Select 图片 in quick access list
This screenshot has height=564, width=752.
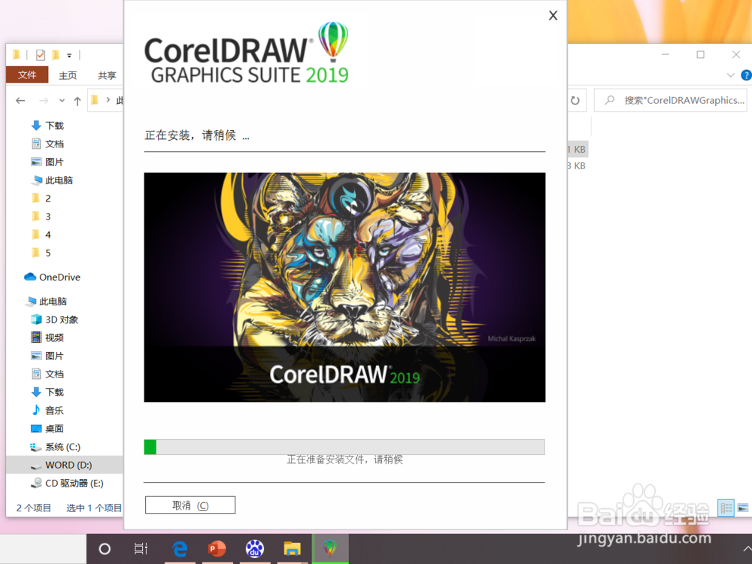click(x=47, y=162)
